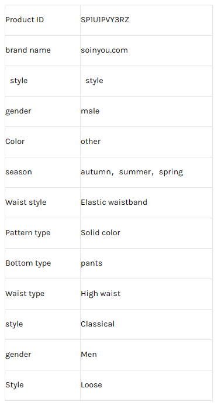This screenshot has height=409, width=218.
Task: Click the Loose style value
Action: 91,385
